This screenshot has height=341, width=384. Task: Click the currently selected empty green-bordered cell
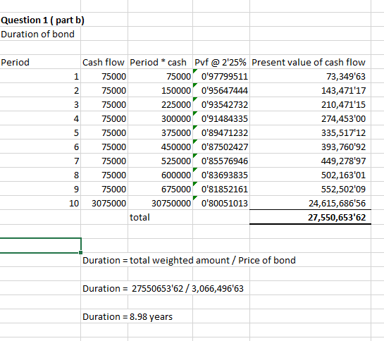coord(40,245)
